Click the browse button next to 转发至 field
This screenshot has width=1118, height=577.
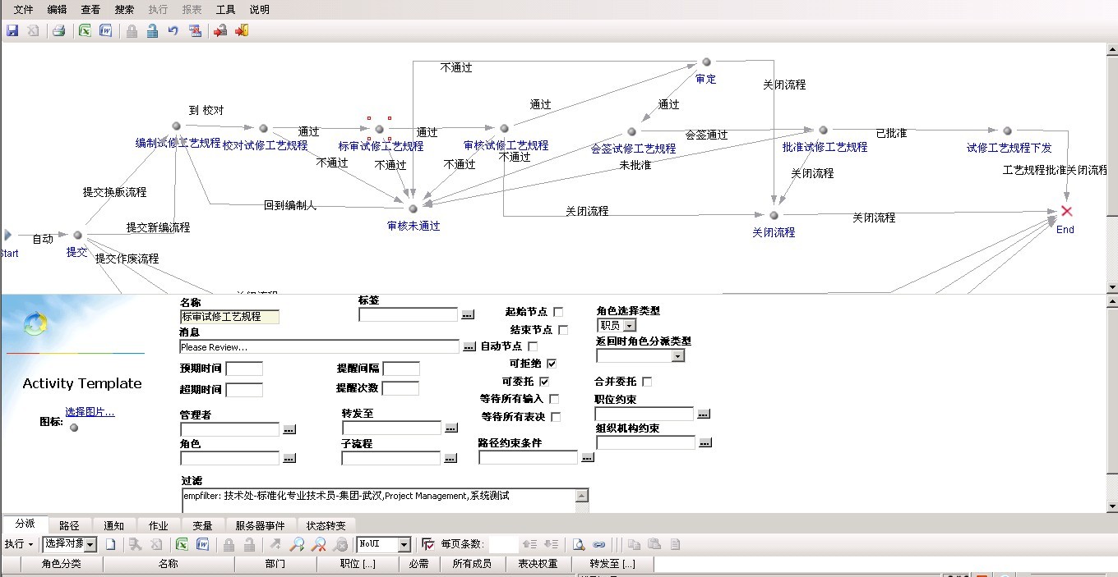point(451,428)
